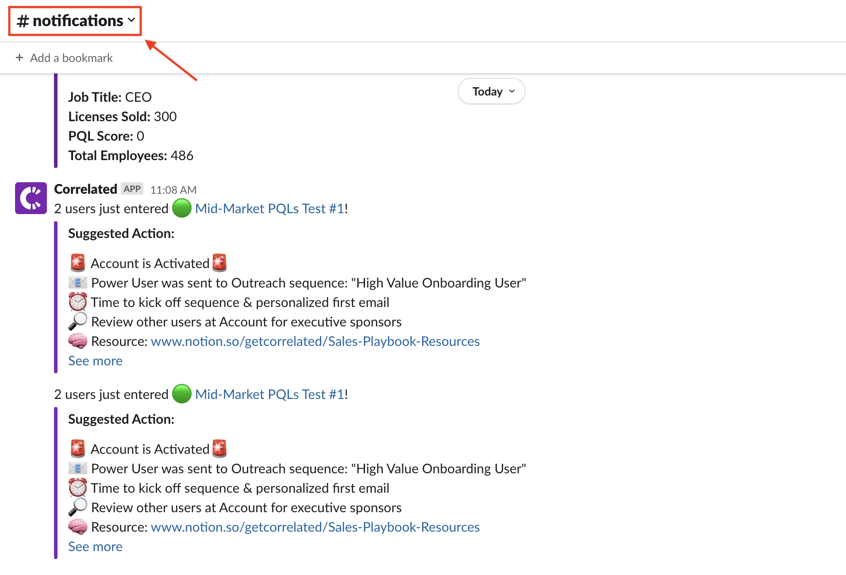Click the green circle emoji in first message
846x575 pixels.
coord(181,208)
